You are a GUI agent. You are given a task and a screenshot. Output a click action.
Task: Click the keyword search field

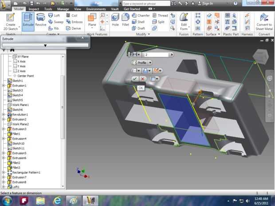[x=146, y=4]
